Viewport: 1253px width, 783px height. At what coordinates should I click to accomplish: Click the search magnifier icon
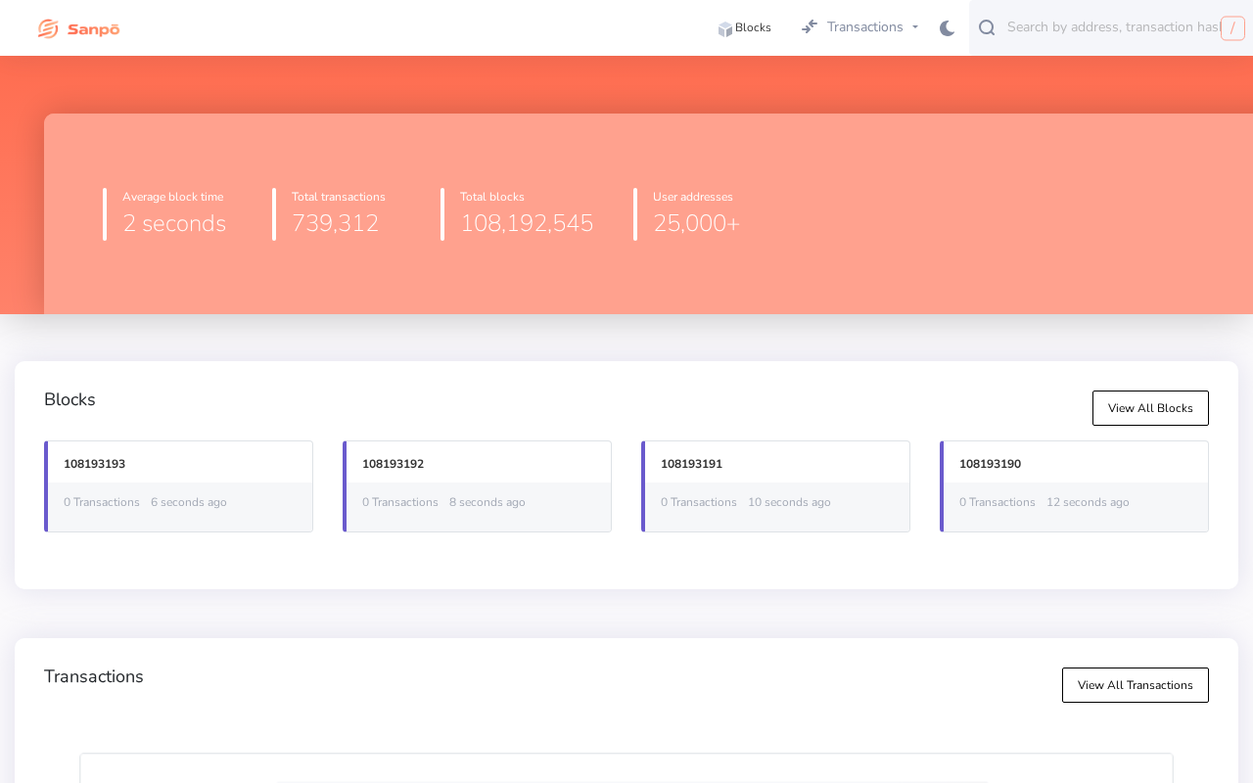[987, 27]
